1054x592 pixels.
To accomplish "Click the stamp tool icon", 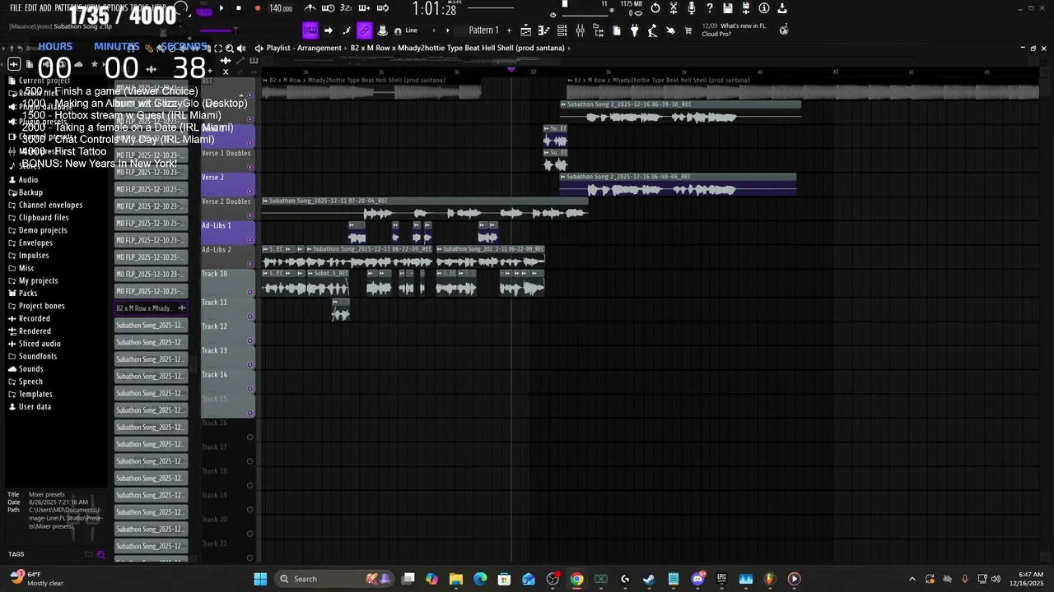I will click(382, 30).
